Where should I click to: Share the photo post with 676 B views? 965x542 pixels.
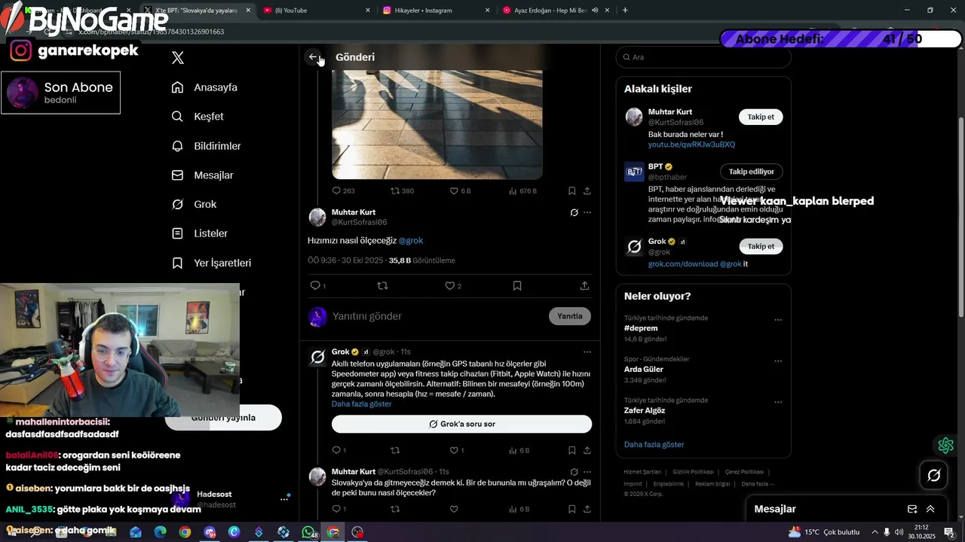(587, 191)
